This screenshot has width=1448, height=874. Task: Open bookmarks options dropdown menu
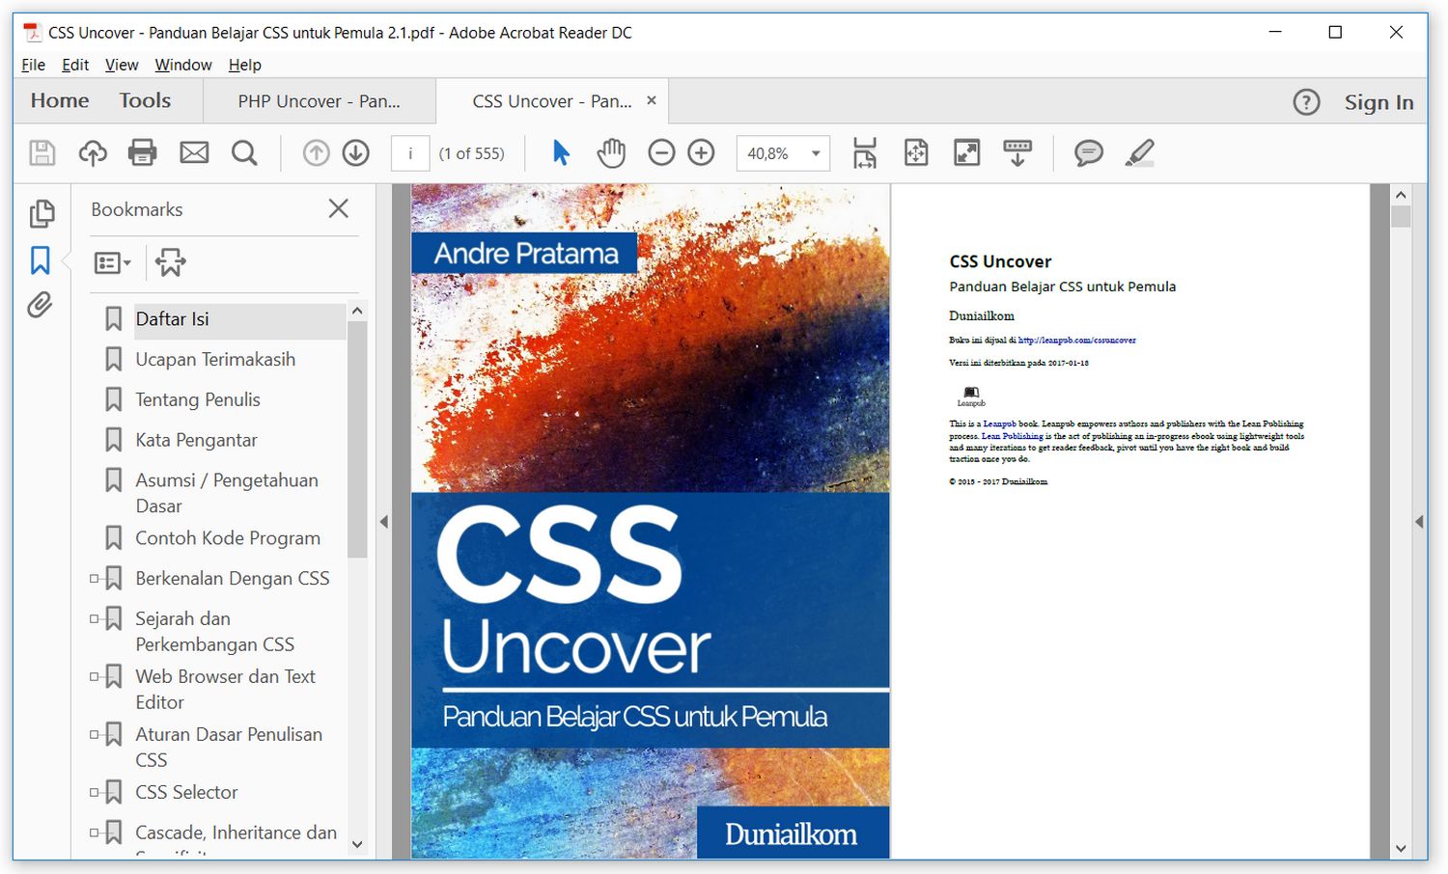112,262
